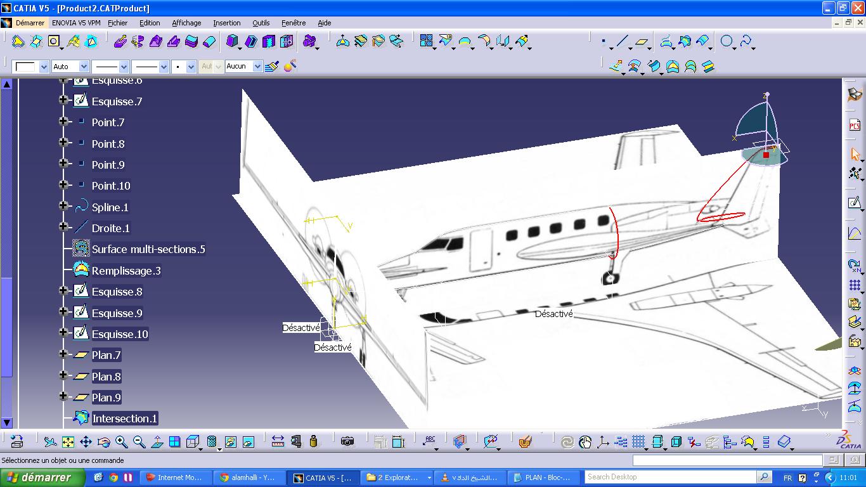Click the Search Desktop input field
The image size is (866, 487).
671,477
